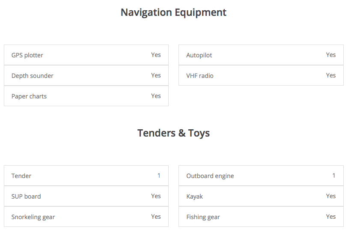The width and height of the screenshot is (348, 232).
Task: Click the Kayak row label
Action: 195,196
